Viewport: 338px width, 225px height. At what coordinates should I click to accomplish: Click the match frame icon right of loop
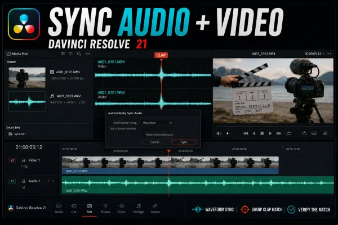tap(304, 133)
